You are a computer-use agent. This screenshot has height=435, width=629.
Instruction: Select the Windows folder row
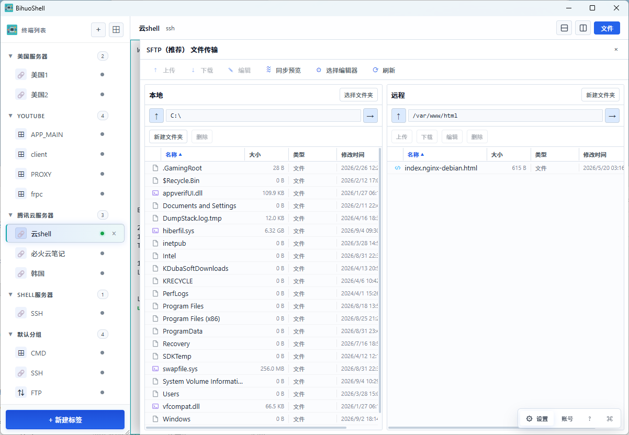262,419
